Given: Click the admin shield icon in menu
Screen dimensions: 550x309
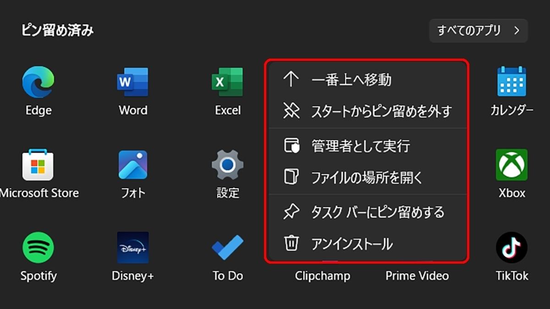Looking at the screenshot, I should point(291,146).
